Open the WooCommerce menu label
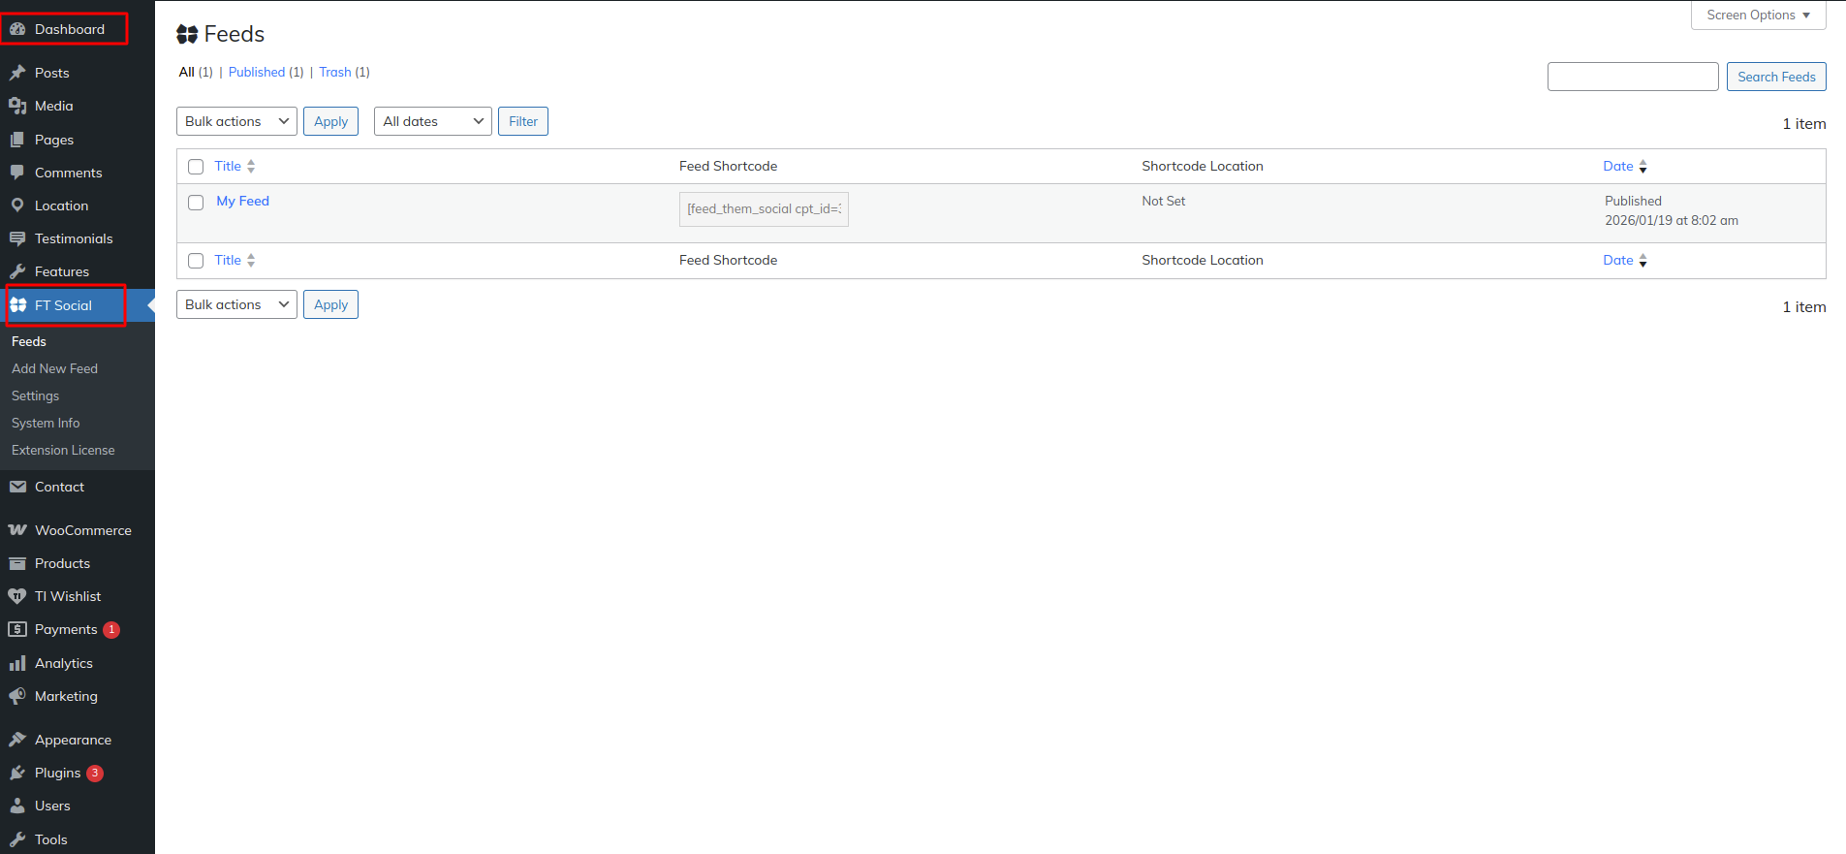Image resolution: width=1846 pixels, height=854 pixels. click(83, 530)
